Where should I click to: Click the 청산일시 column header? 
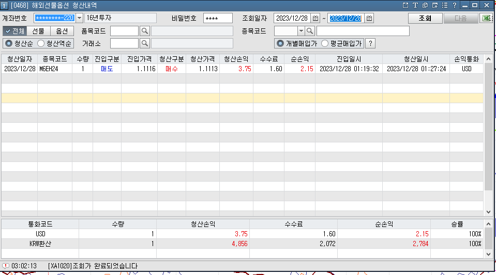coord(416,59)
